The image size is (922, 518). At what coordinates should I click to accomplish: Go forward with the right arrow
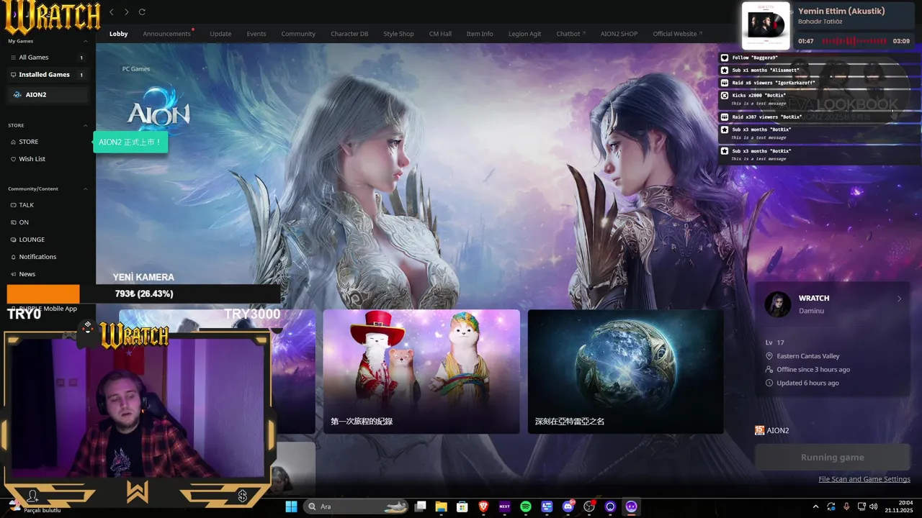(127, 12)
